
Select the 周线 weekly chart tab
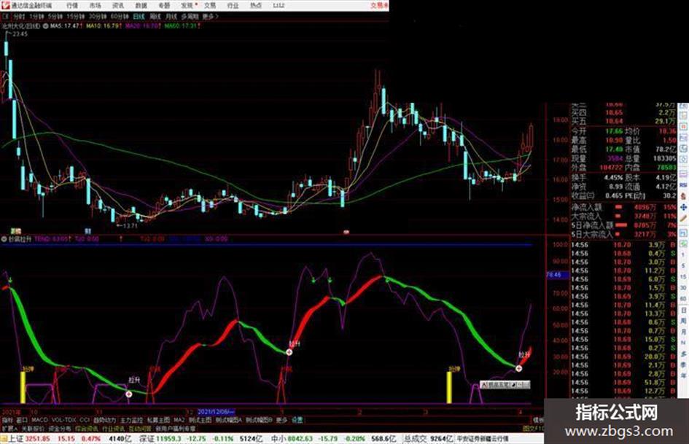(x=155, y=17)
